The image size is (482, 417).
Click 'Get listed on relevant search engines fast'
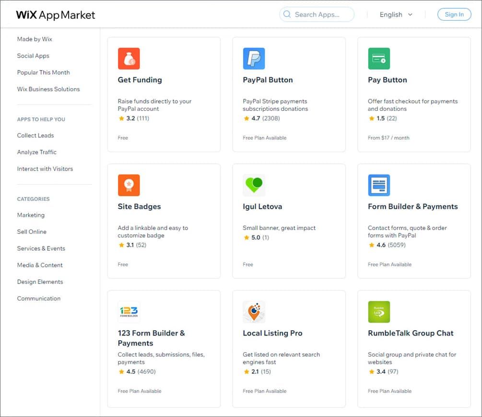[x=281, y=359]
